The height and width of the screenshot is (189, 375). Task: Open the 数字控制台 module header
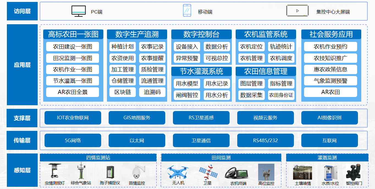(202, 34)
